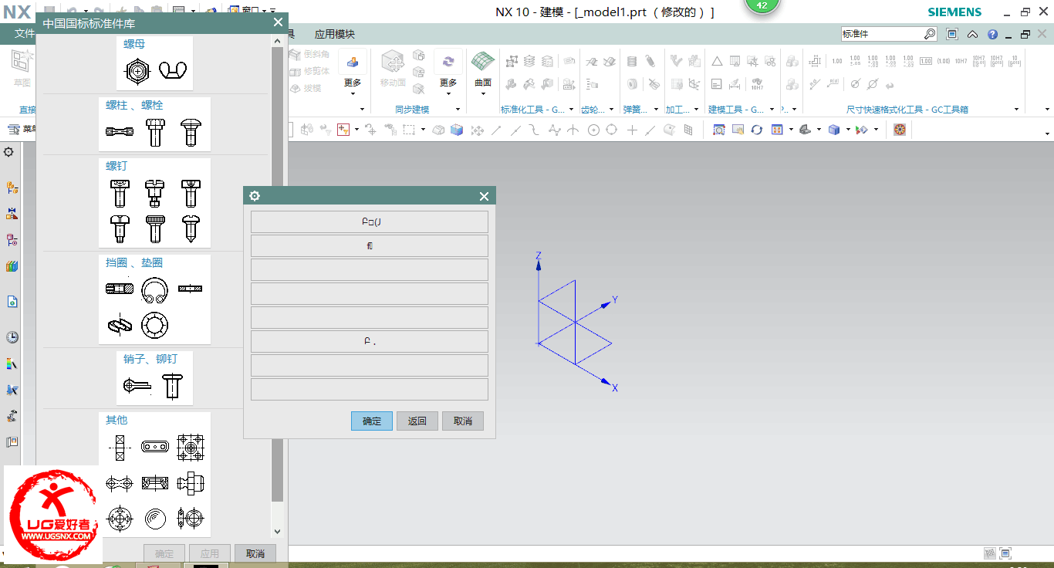Click 返回 in the small dialog
The width and height of the screenshot is (1054, 568).
[x=417, y=421]
